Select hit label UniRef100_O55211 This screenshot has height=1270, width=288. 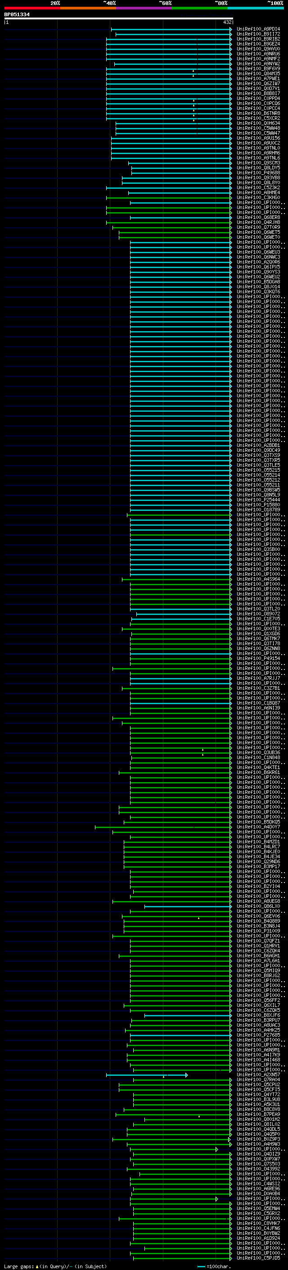(258, 485)
